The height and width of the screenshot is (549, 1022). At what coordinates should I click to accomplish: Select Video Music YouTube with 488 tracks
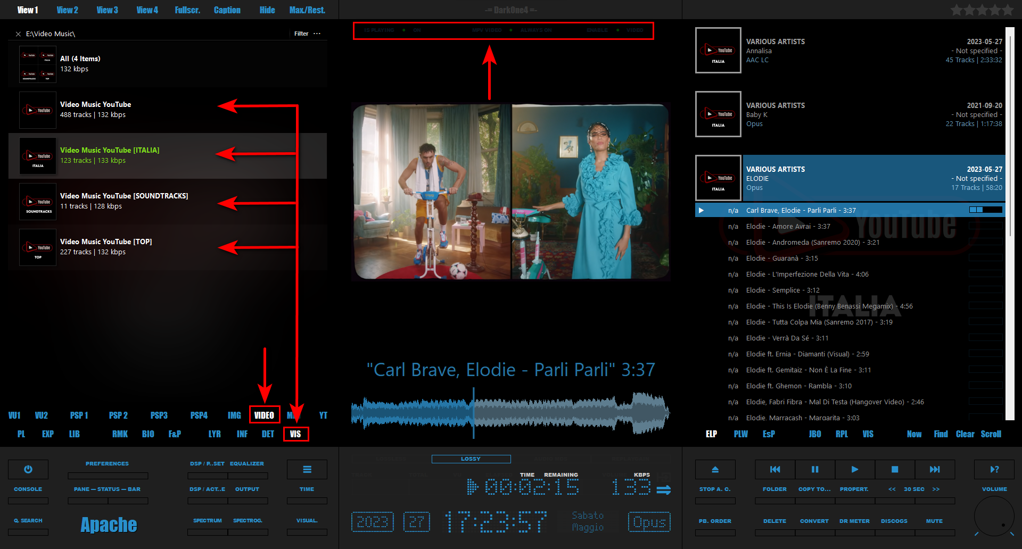[x=168, y=110]
